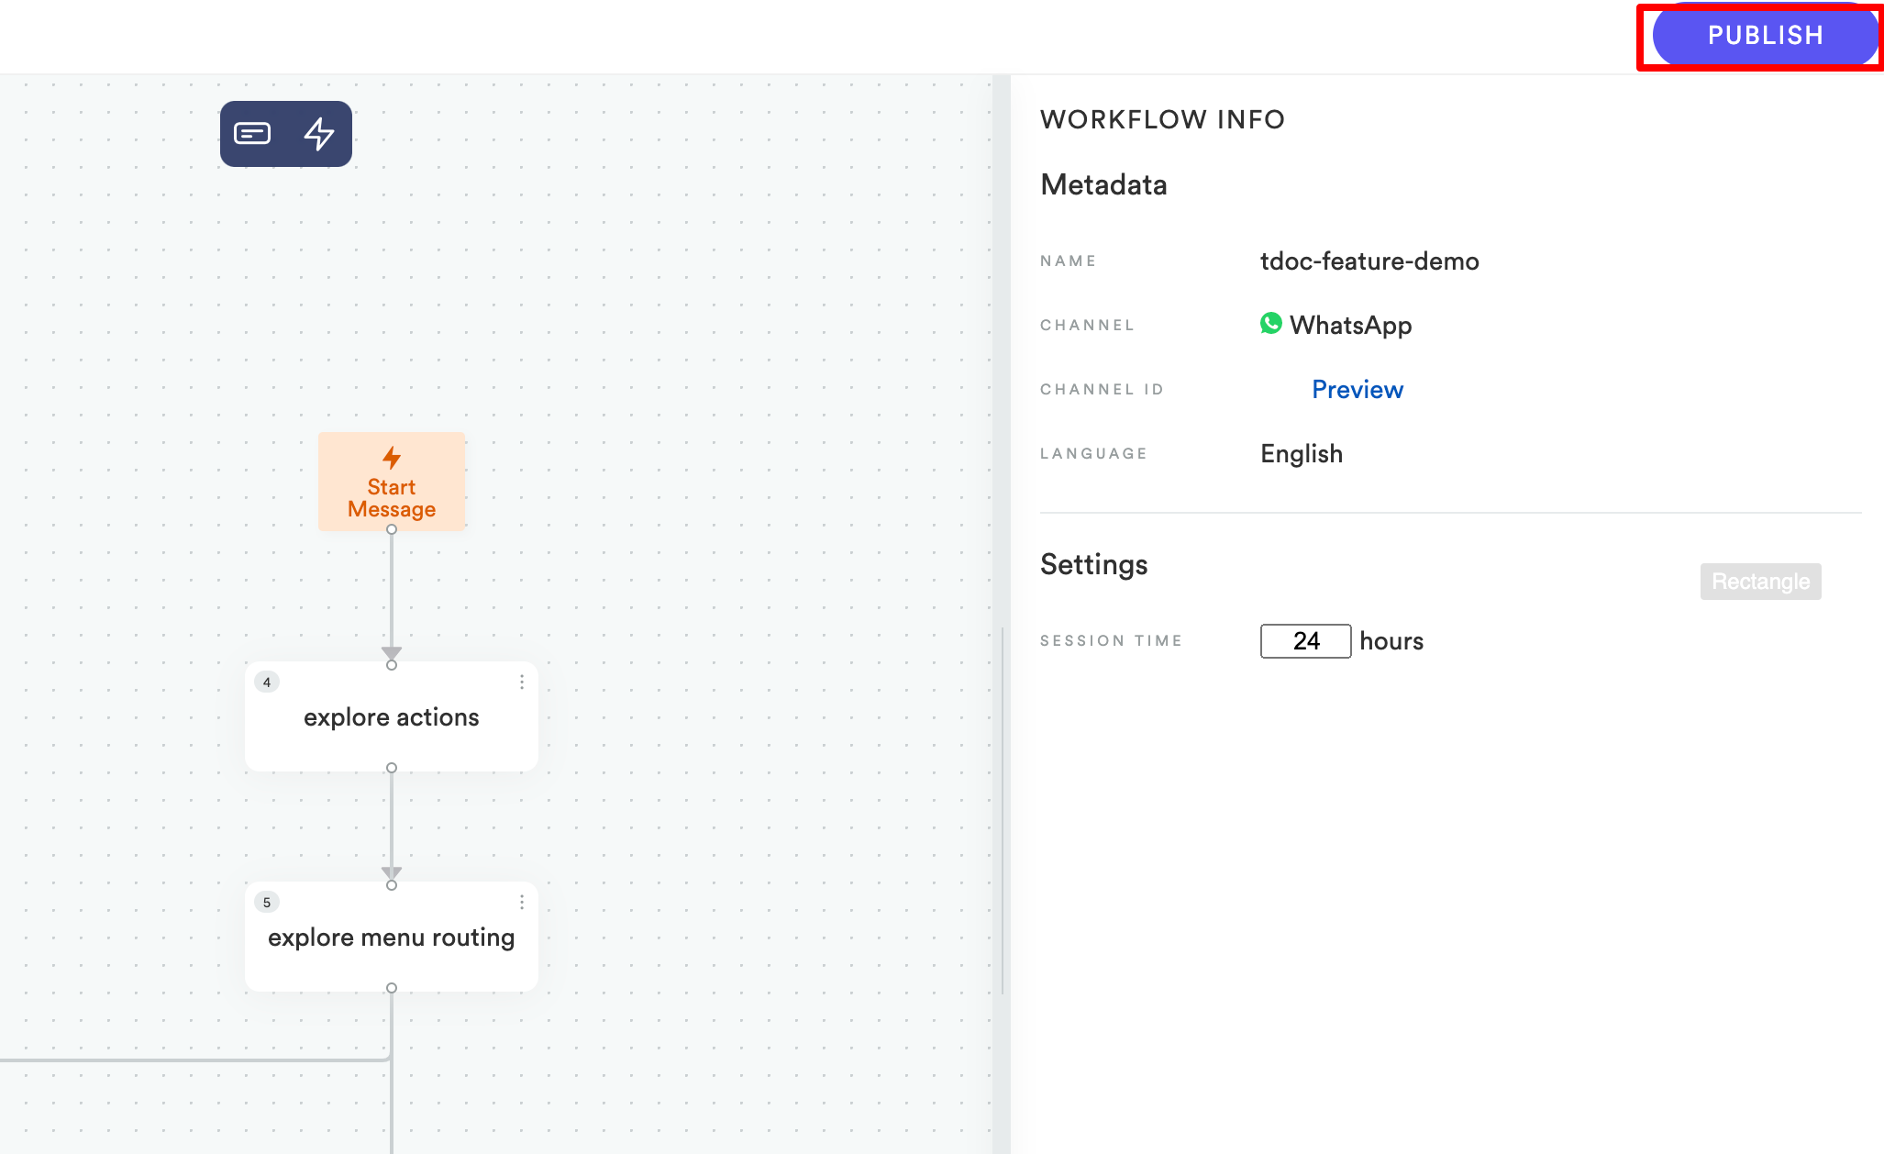Viewport: 1884px width, 1154px height.
Task: Click the lightning bolt action icon
Action: pos(318,134)
